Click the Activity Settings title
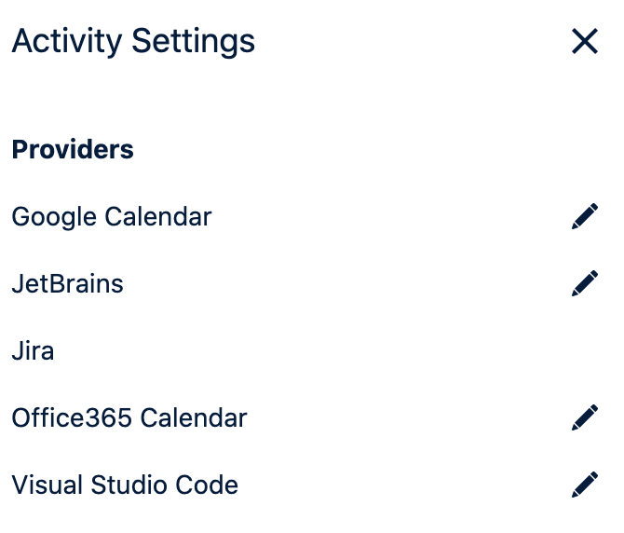The width and height of the screenshot is (624, 533). 133,41
